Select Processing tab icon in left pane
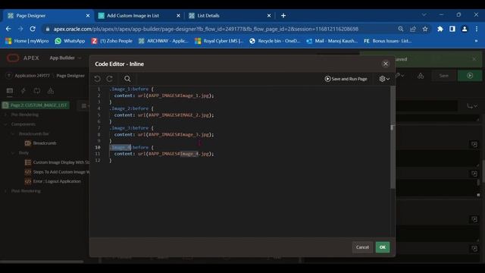Image resolution: width=485 pixels, height=273 pixels. tap(37, 91)
